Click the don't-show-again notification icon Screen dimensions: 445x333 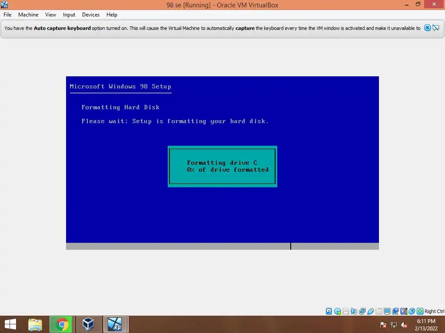pos(436,28)
